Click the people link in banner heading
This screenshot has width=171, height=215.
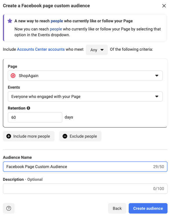click(57, 21)
